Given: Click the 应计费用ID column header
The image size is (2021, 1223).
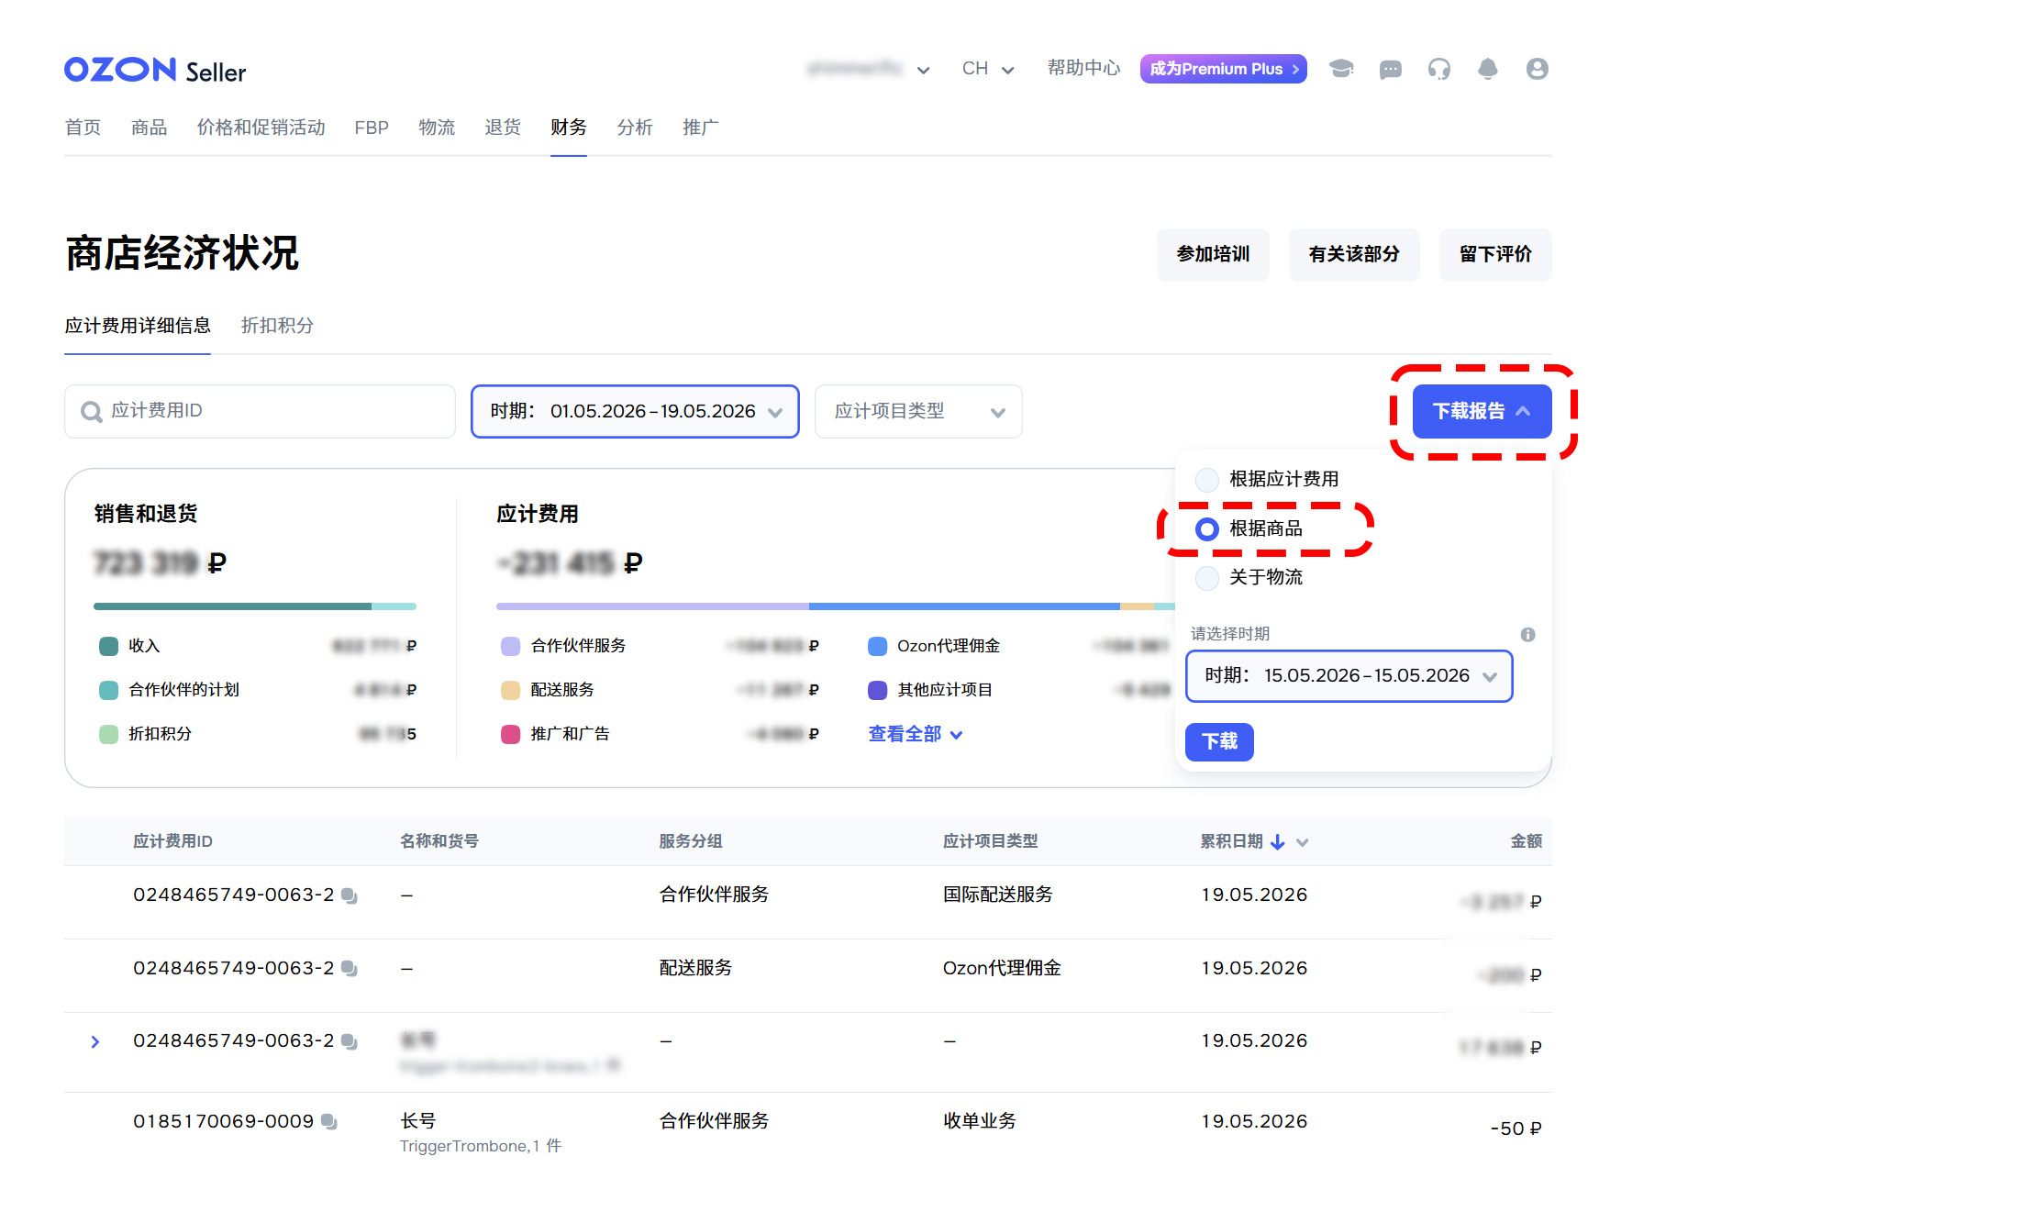Looking at the screenshot, I should point(172,841).
